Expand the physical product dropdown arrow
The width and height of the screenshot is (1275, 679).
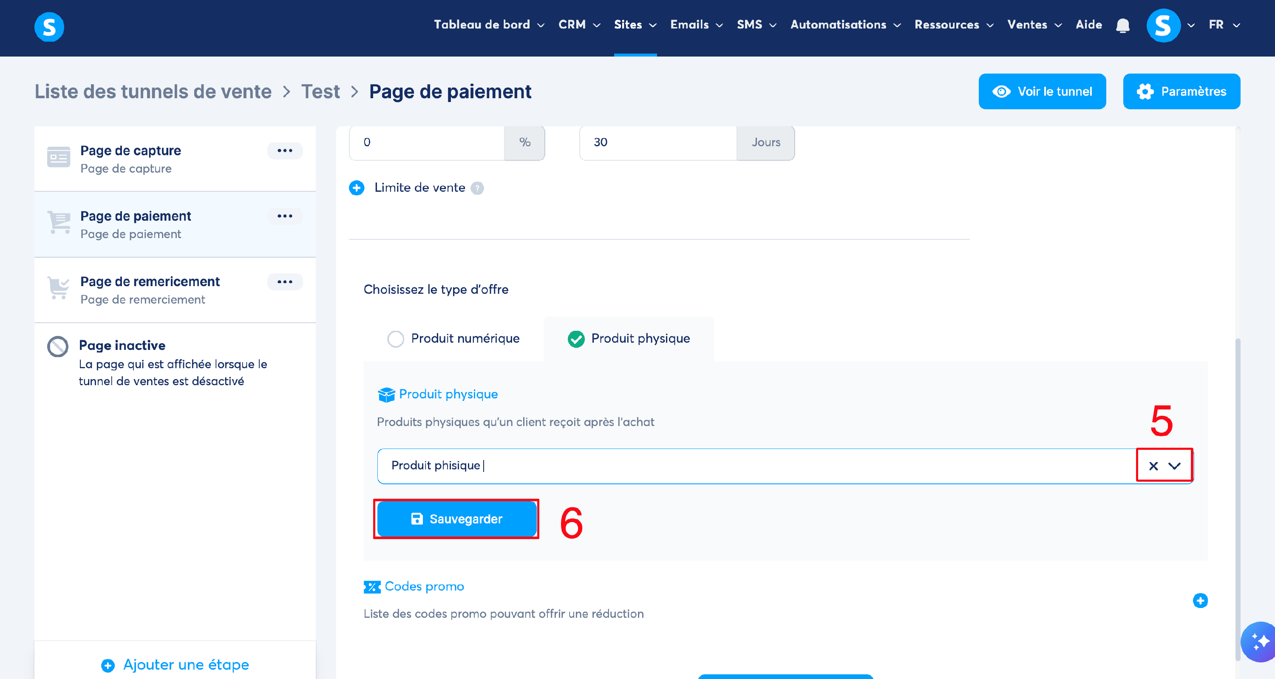click(x=1174, y=466)
